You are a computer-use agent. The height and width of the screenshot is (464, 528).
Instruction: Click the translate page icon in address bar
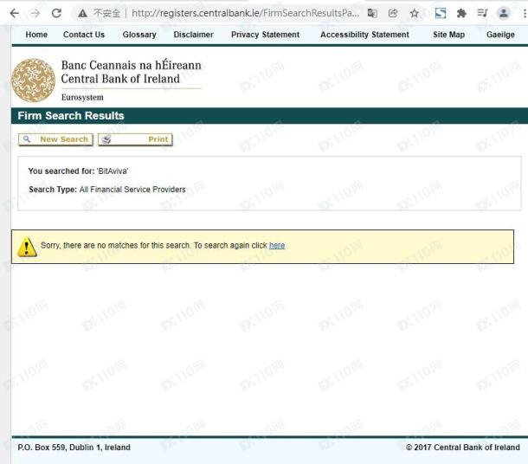pos(372,13)
